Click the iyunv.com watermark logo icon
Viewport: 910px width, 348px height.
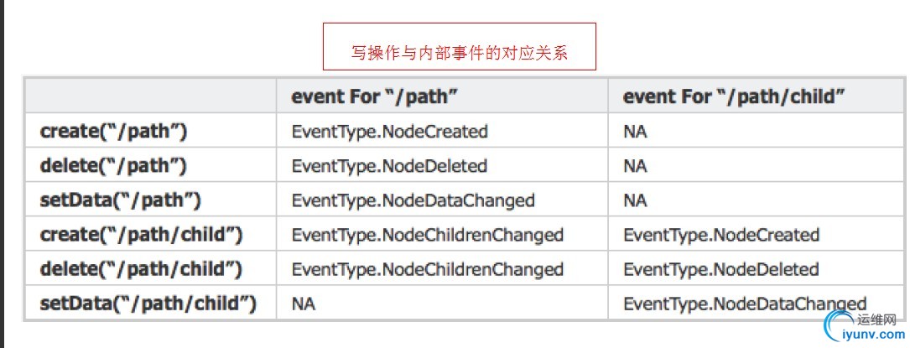click(x=840, y=326)
